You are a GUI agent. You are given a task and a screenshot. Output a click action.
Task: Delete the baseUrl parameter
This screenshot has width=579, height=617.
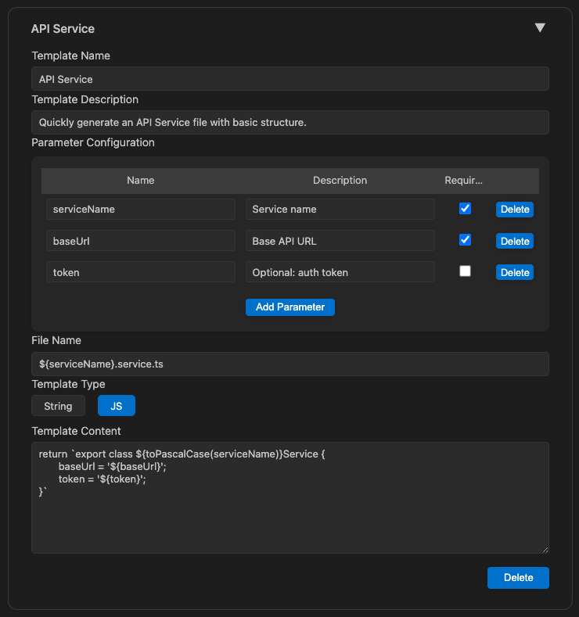point(514,241)
